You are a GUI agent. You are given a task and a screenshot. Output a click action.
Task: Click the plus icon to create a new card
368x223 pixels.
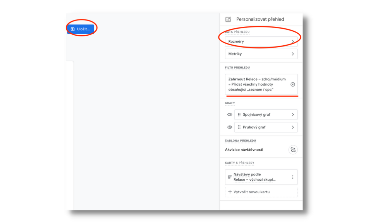(230, 192)
